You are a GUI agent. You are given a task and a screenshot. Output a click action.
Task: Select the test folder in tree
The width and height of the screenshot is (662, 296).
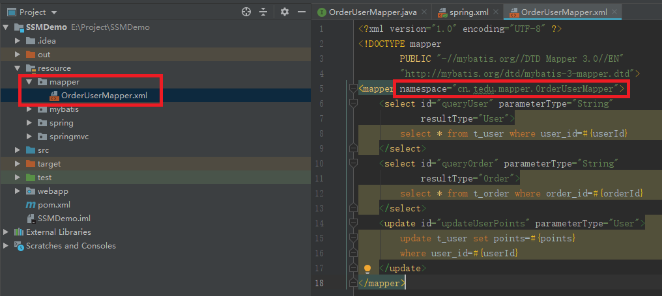pyautogui.click(x=45, y=178)
